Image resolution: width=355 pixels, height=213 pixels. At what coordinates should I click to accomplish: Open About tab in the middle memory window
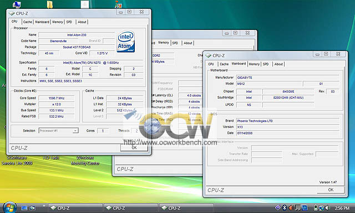pos(188,43)
